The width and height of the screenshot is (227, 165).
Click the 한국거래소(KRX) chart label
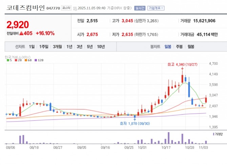tap(18, 57)
